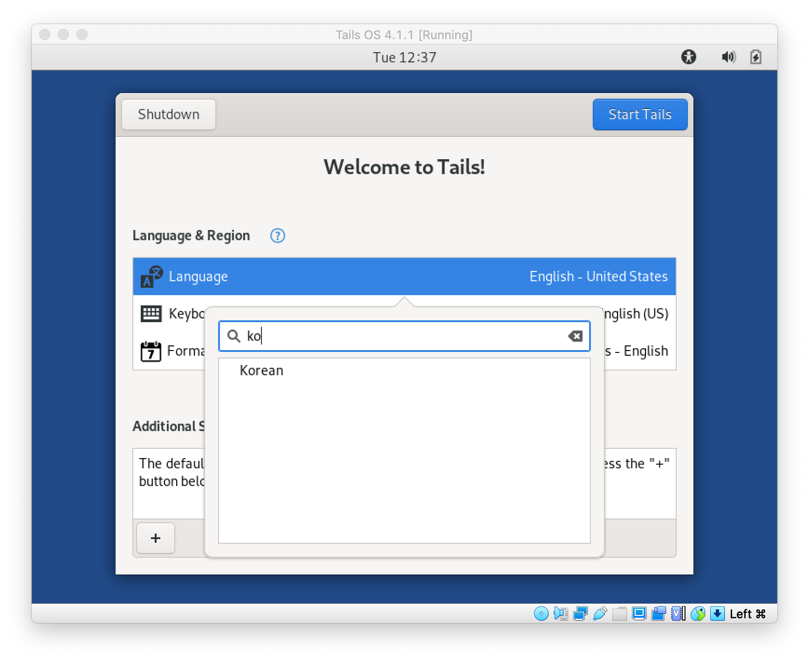Image resolution: width=809 pixels, height=662 pixels.
Task: Open VirtualBox audio indicator
Action: click(561, 614)
